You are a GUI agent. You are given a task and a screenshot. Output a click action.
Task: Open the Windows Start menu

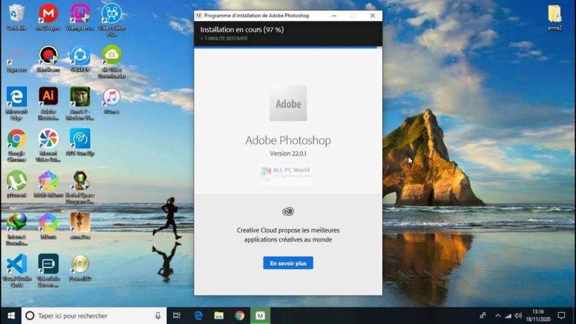click(x=11, y=316)
